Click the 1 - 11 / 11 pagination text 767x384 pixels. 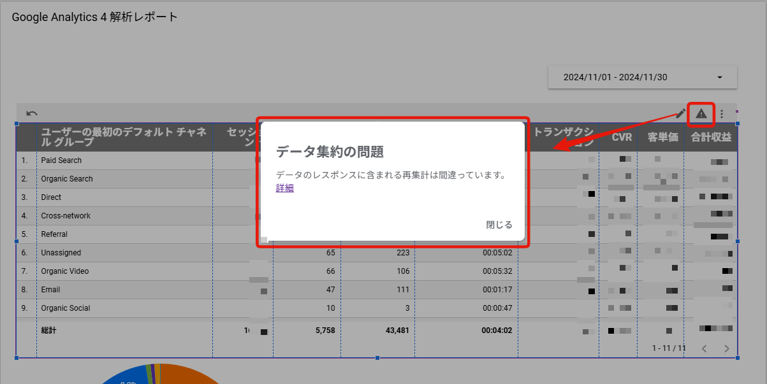669,348
